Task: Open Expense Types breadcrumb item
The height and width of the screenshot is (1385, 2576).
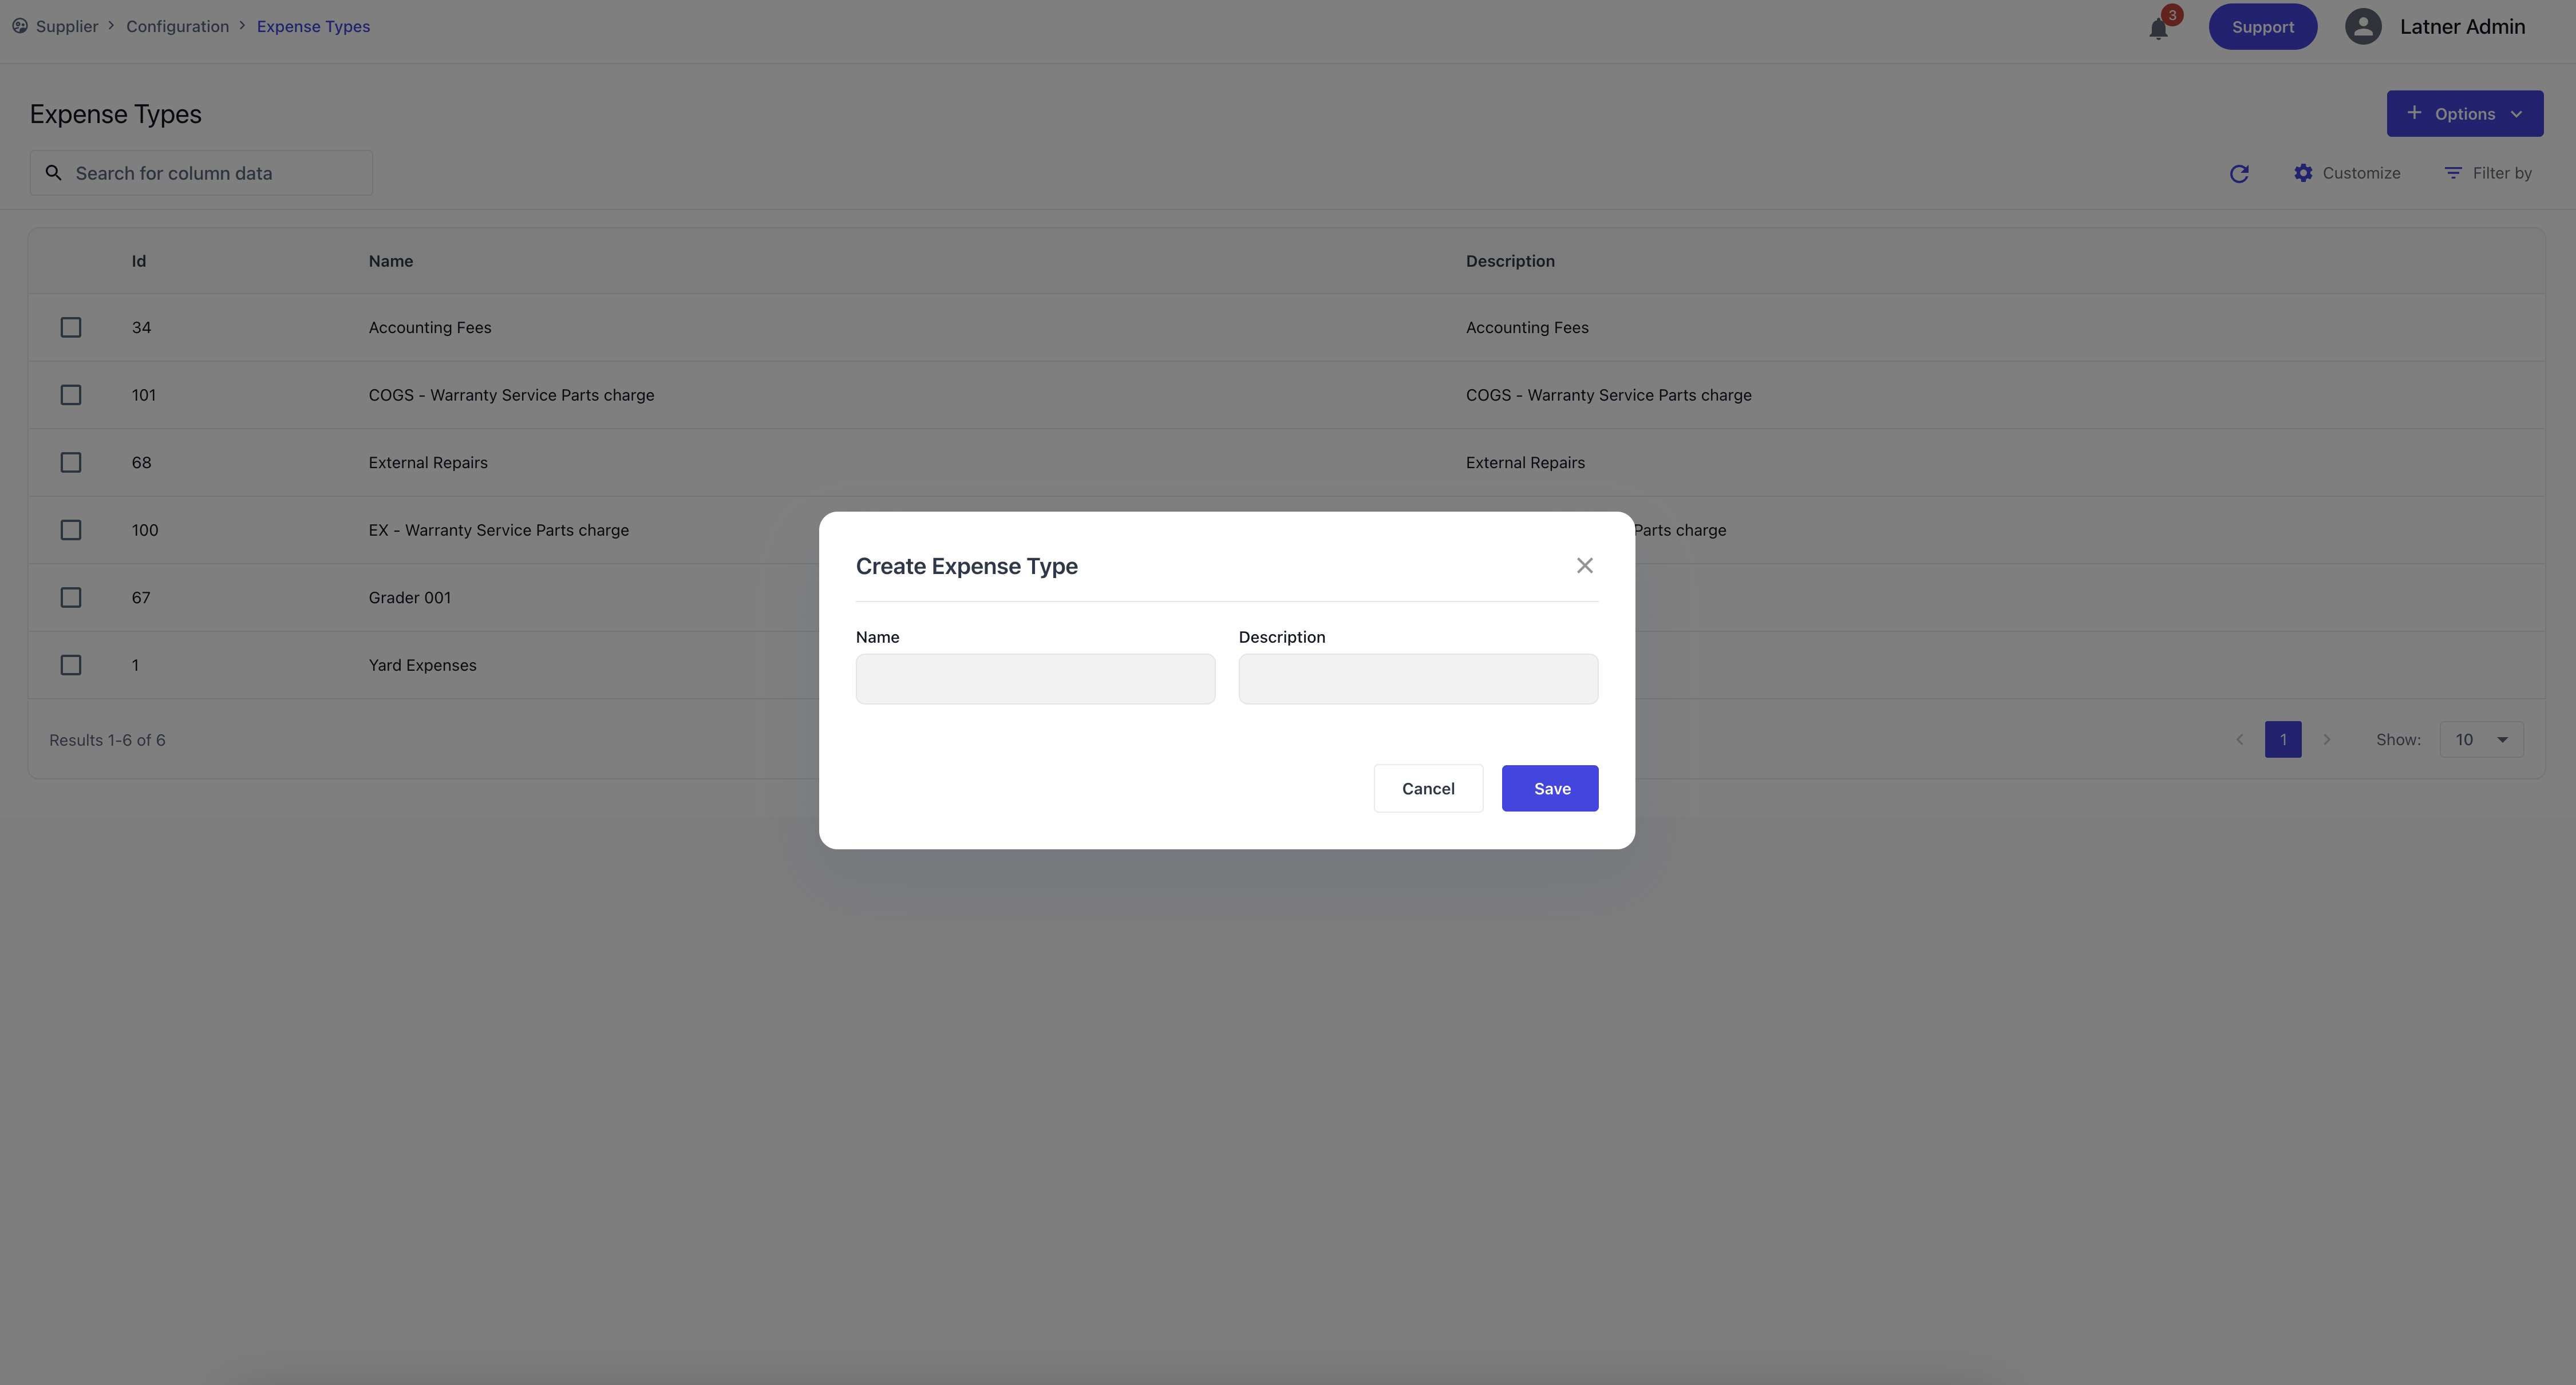Action: (313, 27)
